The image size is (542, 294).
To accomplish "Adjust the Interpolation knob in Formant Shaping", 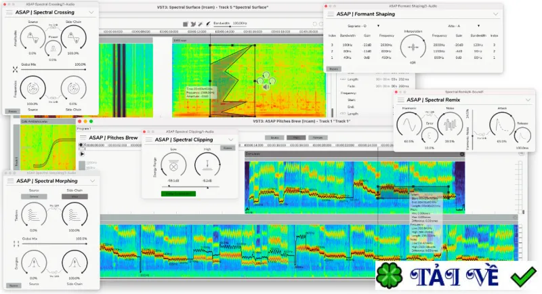I will 413,47.
